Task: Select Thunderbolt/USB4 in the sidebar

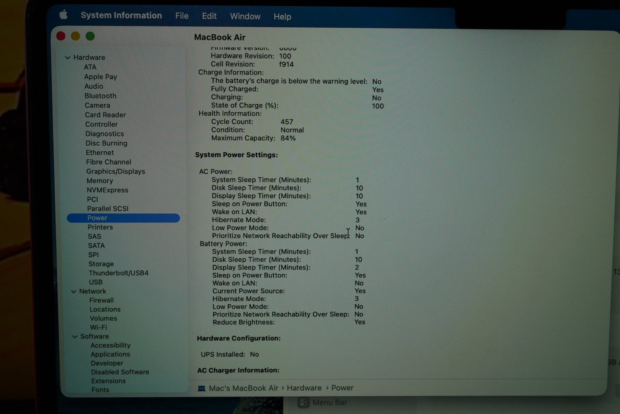Action: click(x=118, y=273)
